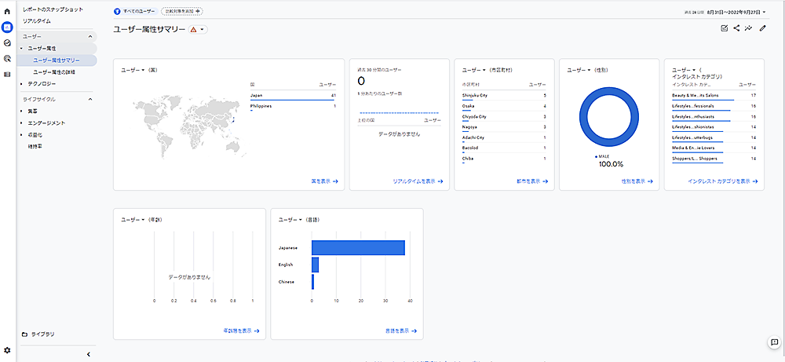Click the Share report icon
This screenshot has width=785, height=362.
(x=736, y=28)
